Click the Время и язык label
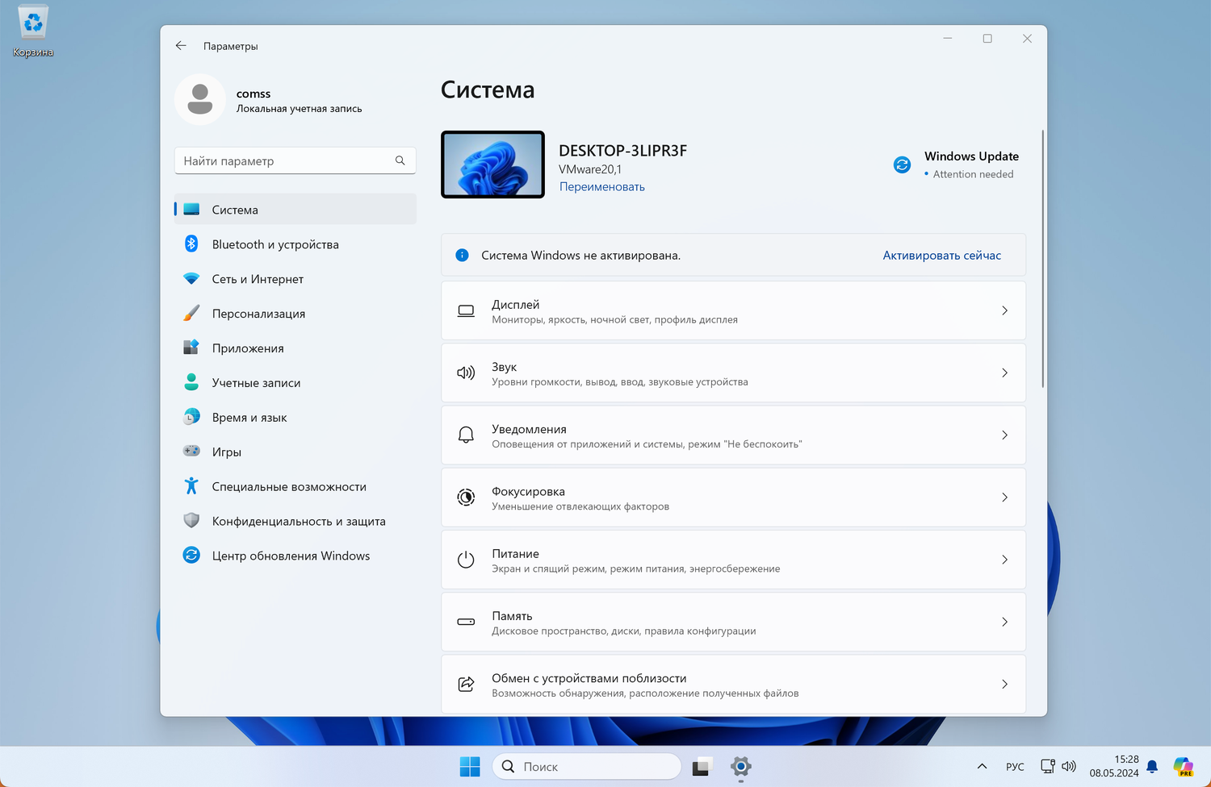Viewport: 1211px width, 787px height. click(249, 418)
